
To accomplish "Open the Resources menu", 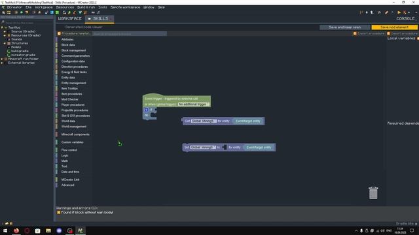I will point(65,7).
